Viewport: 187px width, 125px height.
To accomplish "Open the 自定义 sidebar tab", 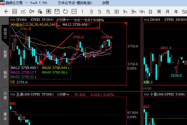I will pos(5,34).
